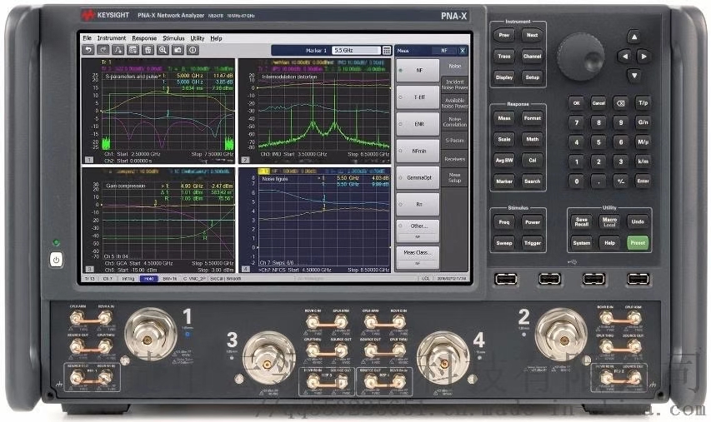Tap the Trace hardware key

(504, 56)
